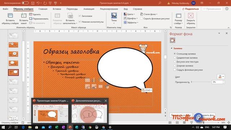Screen dimensions: 231x130
Task: Open search via magnifier in title bar
Action: pyautogui.click(x=160, y=3)
